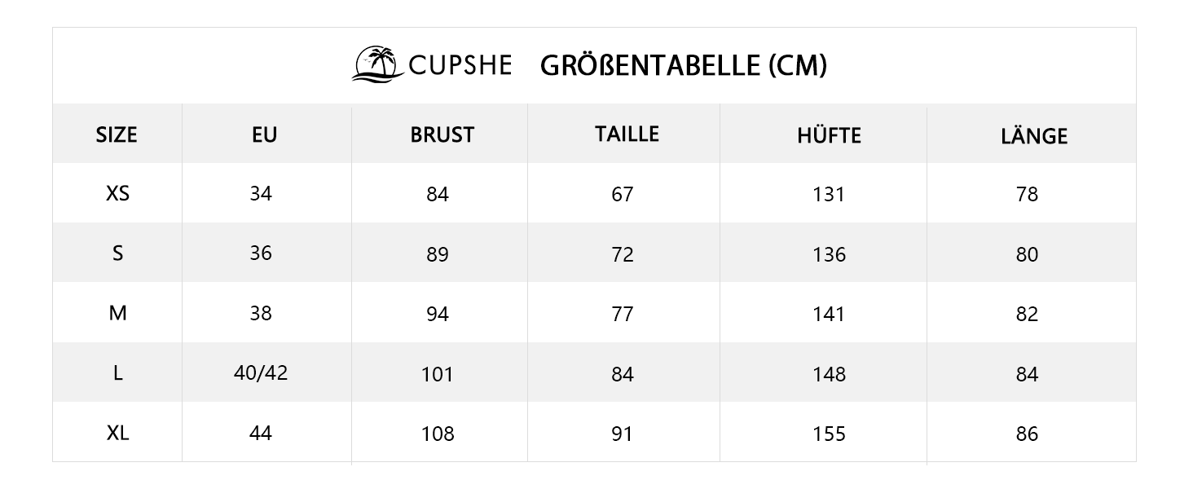Click the 40/42 EU size cell

(261, 372)
